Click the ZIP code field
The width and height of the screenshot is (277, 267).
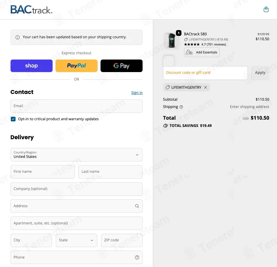click(122, 240)
